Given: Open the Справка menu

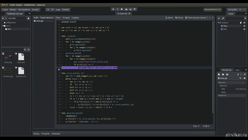Looking at the screenshot, I should point(75,17).
